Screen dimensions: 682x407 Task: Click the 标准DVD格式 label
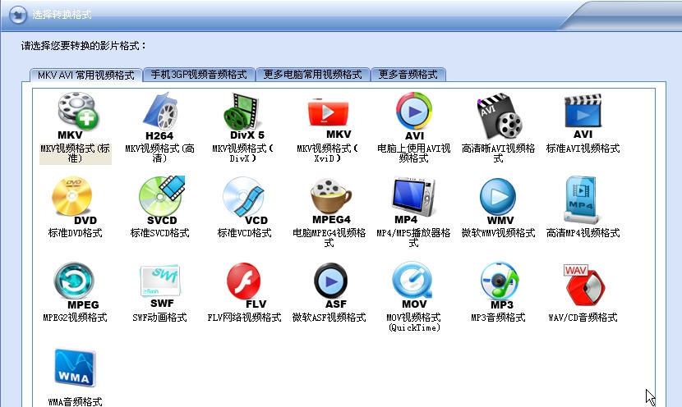(x=76, y=233)
